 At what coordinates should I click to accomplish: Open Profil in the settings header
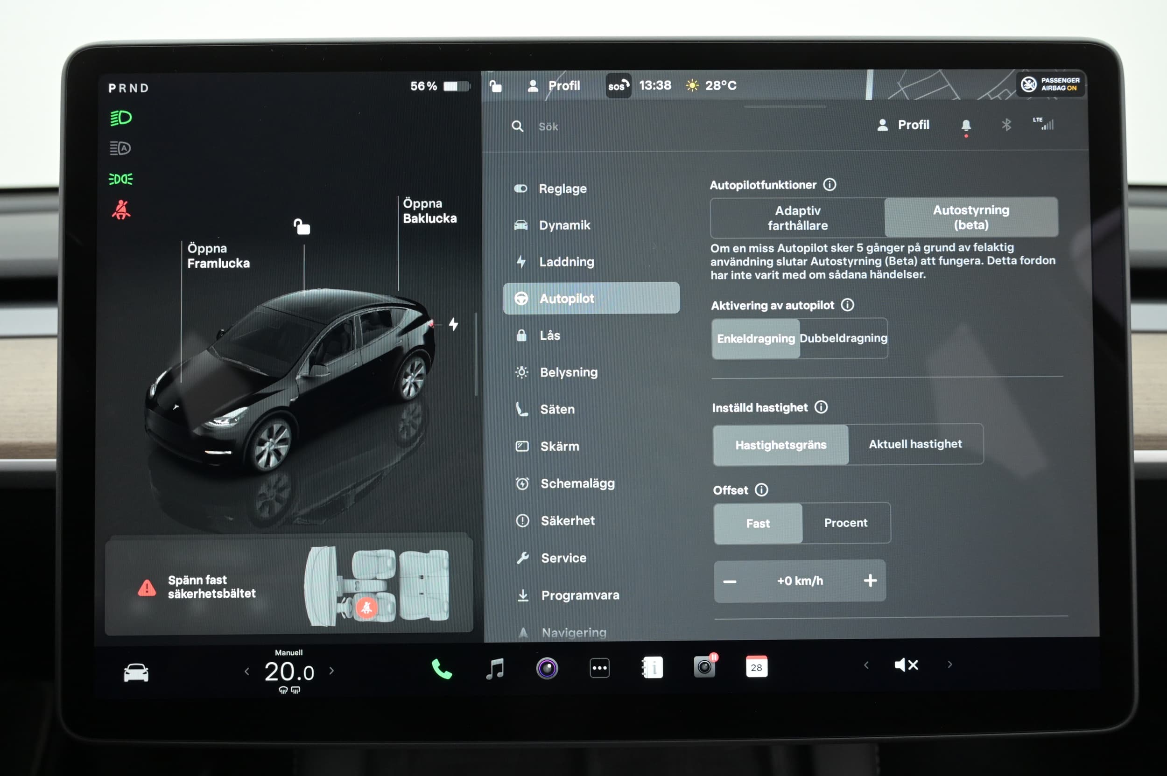903,125
